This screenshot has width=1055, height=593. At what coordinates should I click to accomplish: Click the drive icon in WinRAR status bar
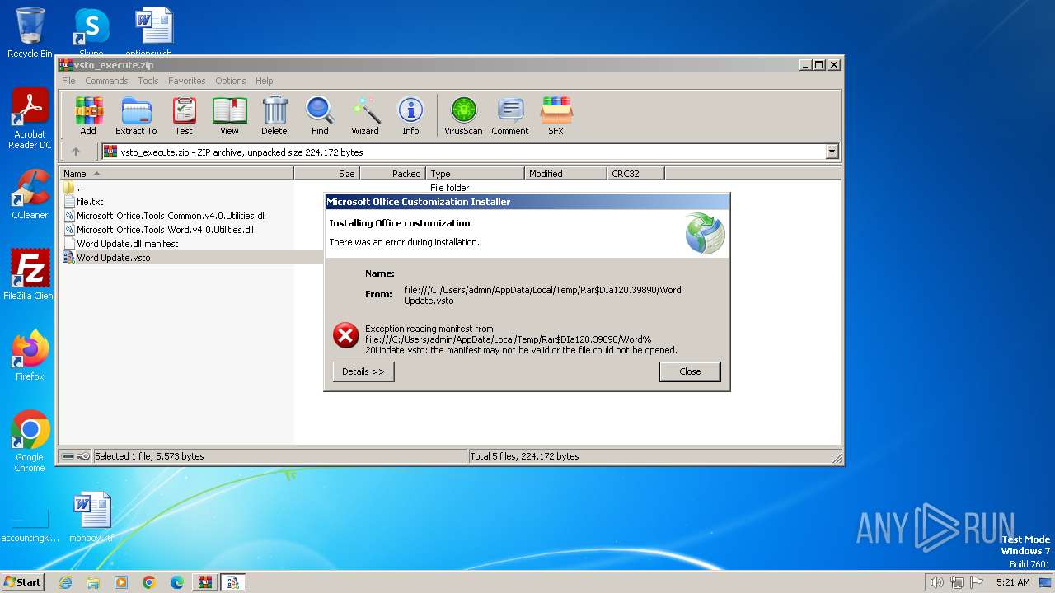pyautogui.click(x=68, y=456)
